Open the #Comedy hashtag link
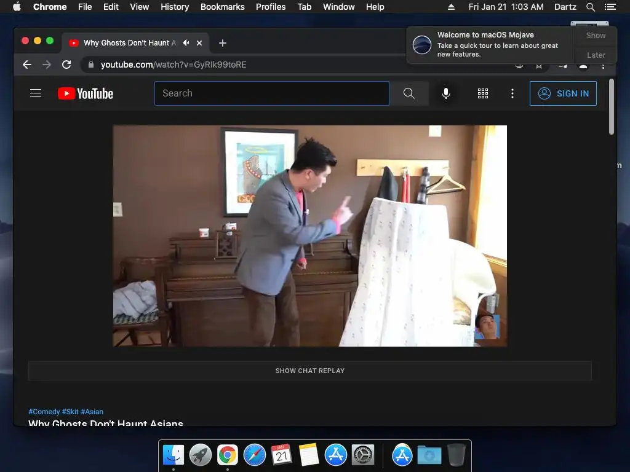The height and width of the screenshot is (472, 630). tap(44, 412)
